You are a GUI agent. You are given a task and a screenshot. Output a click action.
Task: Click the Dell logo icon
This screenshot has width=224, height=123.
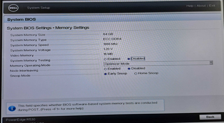13,8
